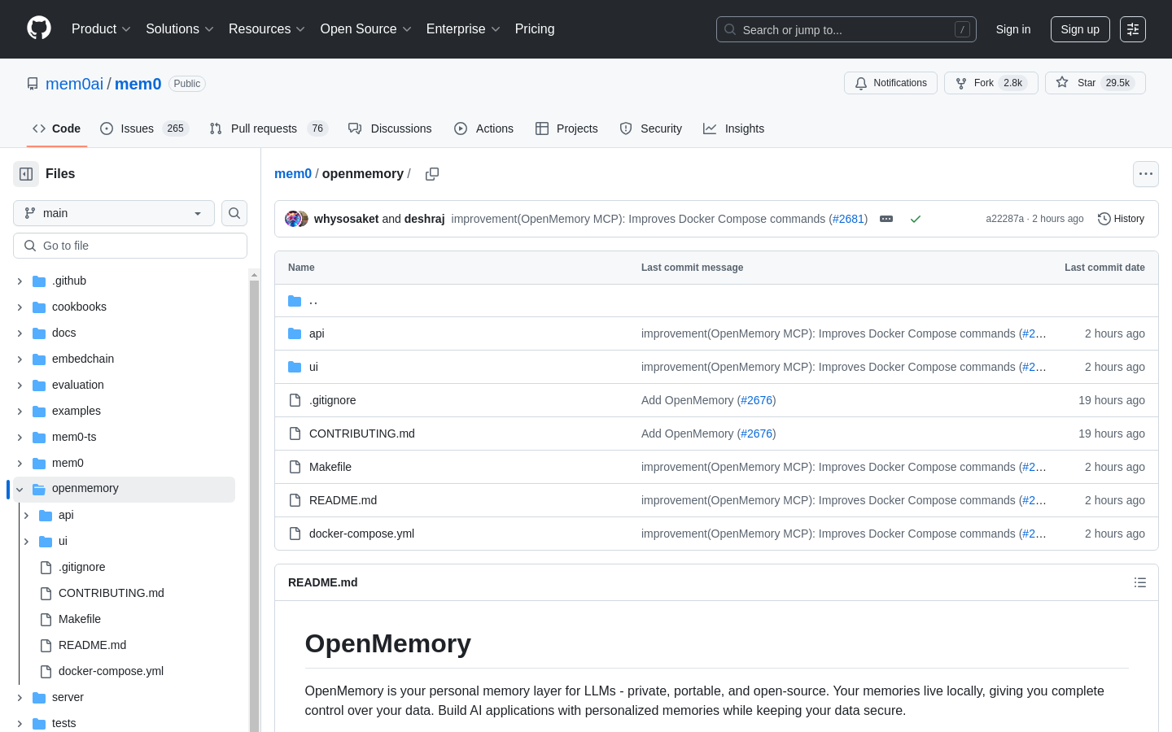Expand the embedchain folder in tree
The image size is (1172, 732).
point(20,359)
